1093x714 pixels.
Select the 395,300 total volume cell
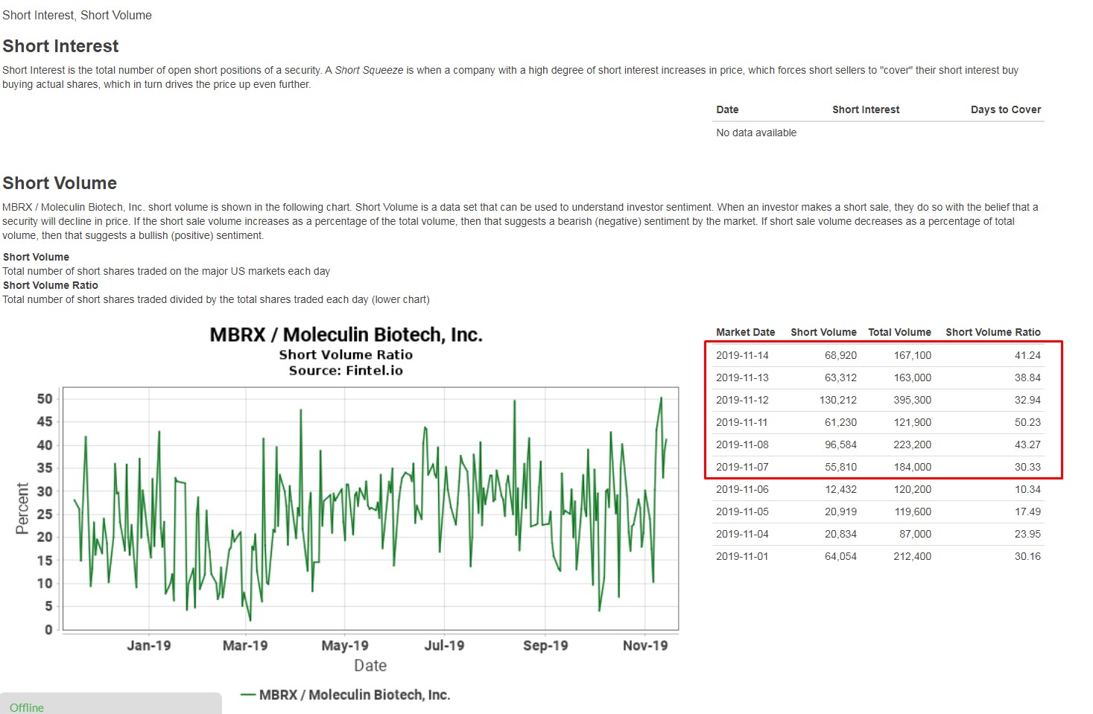point(912,400)
